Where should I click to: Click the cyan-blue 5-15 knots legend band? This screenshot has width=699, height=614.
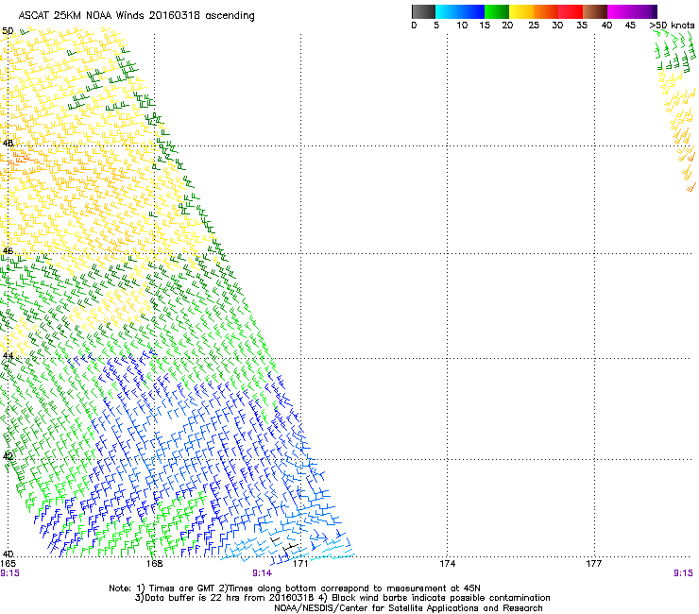click(x=460, y=11)
